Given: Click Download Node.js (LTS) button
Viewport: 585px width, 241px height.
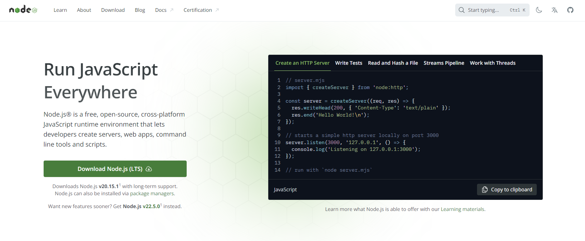Looking at the screenshot, I should click(115, 169).
